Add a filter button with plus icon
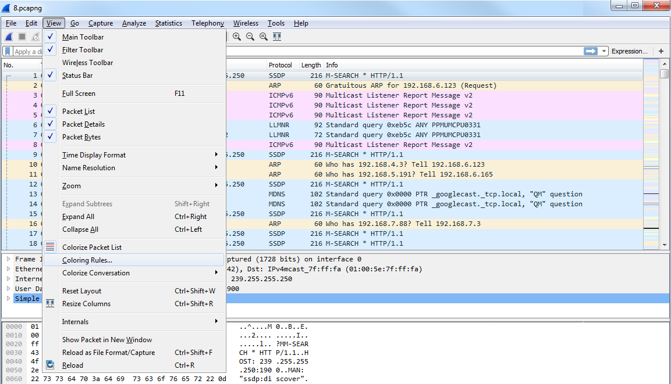Viewport: 671px width, 384px height. coord(661,51)
